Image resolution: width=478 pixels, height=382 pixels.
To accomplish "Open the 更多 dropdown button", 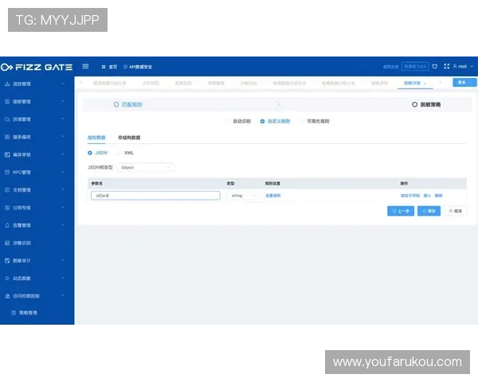I will coord(464,82).
